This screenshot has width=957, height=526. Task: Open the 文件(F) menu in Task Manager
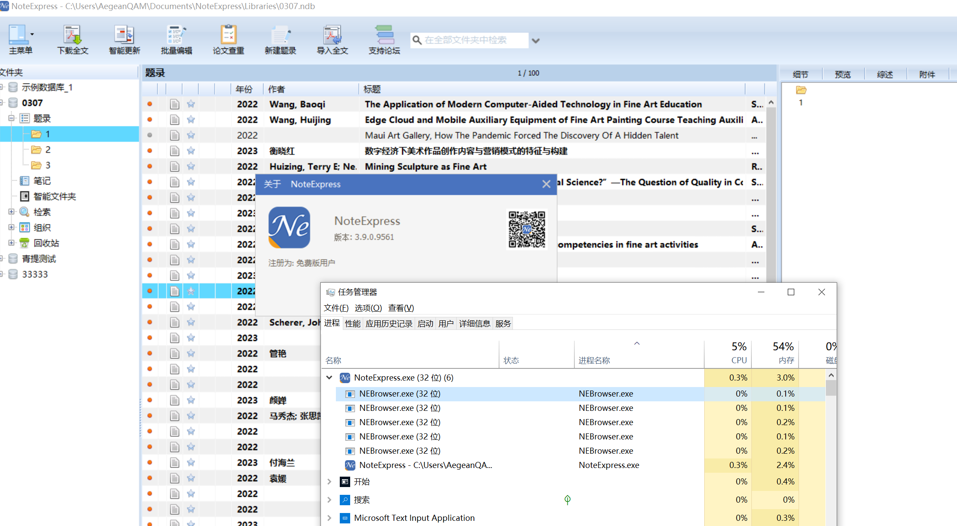336,308
